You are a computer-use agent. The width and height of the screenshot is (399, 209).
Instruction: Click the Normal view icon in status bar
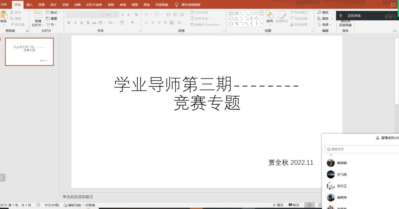[309, 205]
